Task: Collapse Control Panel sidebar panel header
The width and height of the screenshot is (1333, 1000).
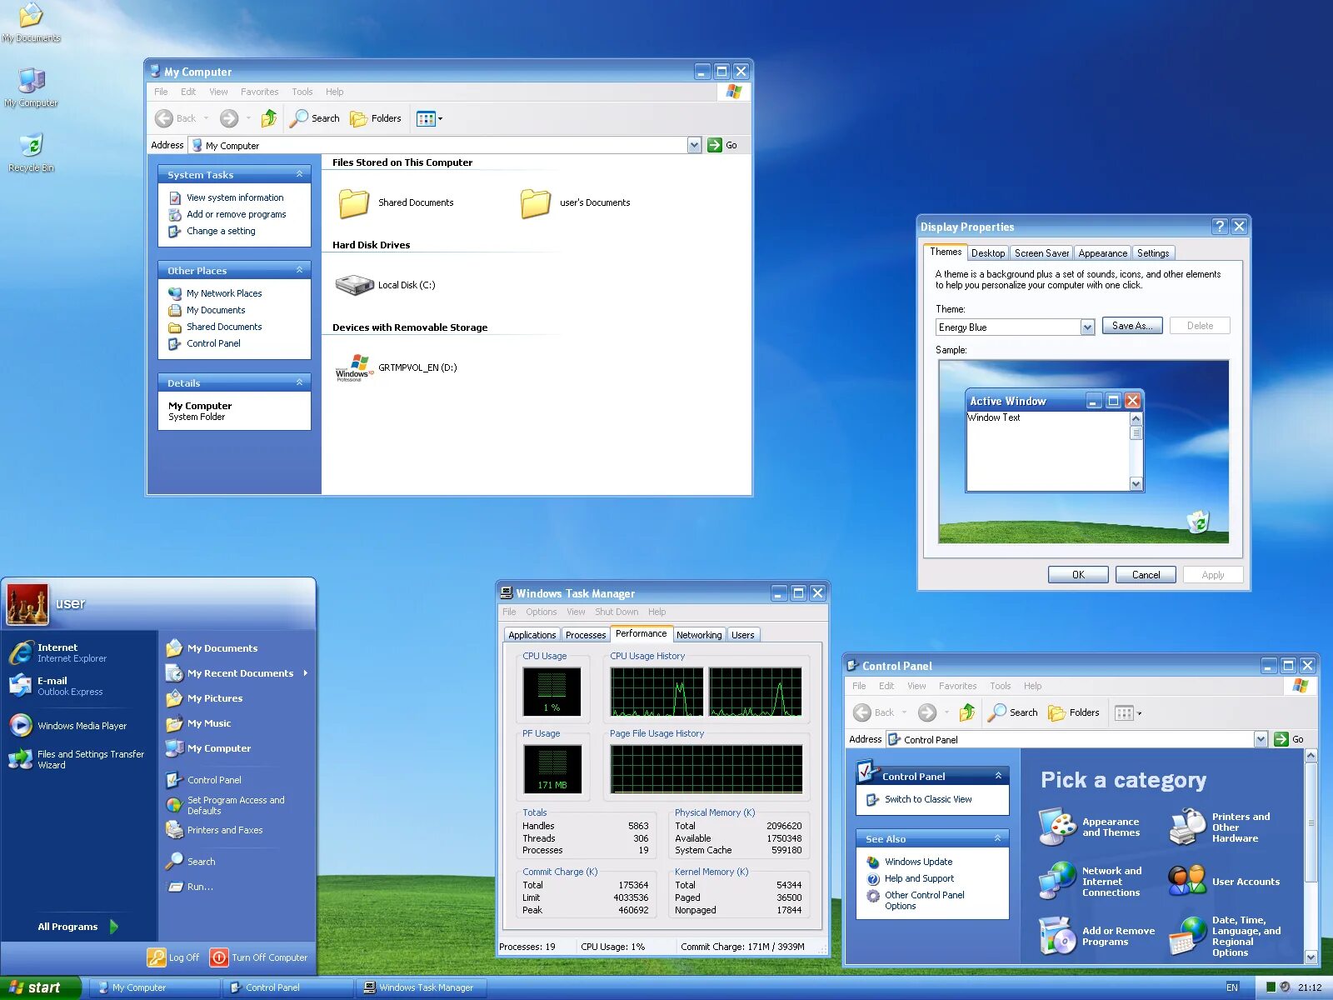Action: pos(998,776)
